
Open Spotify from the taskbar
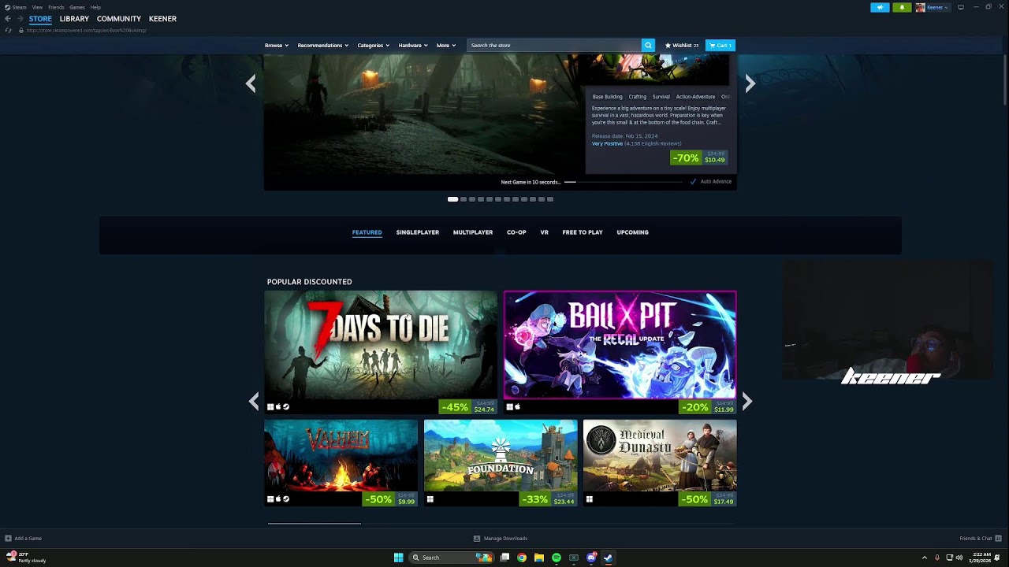click(x=557, y=558)
